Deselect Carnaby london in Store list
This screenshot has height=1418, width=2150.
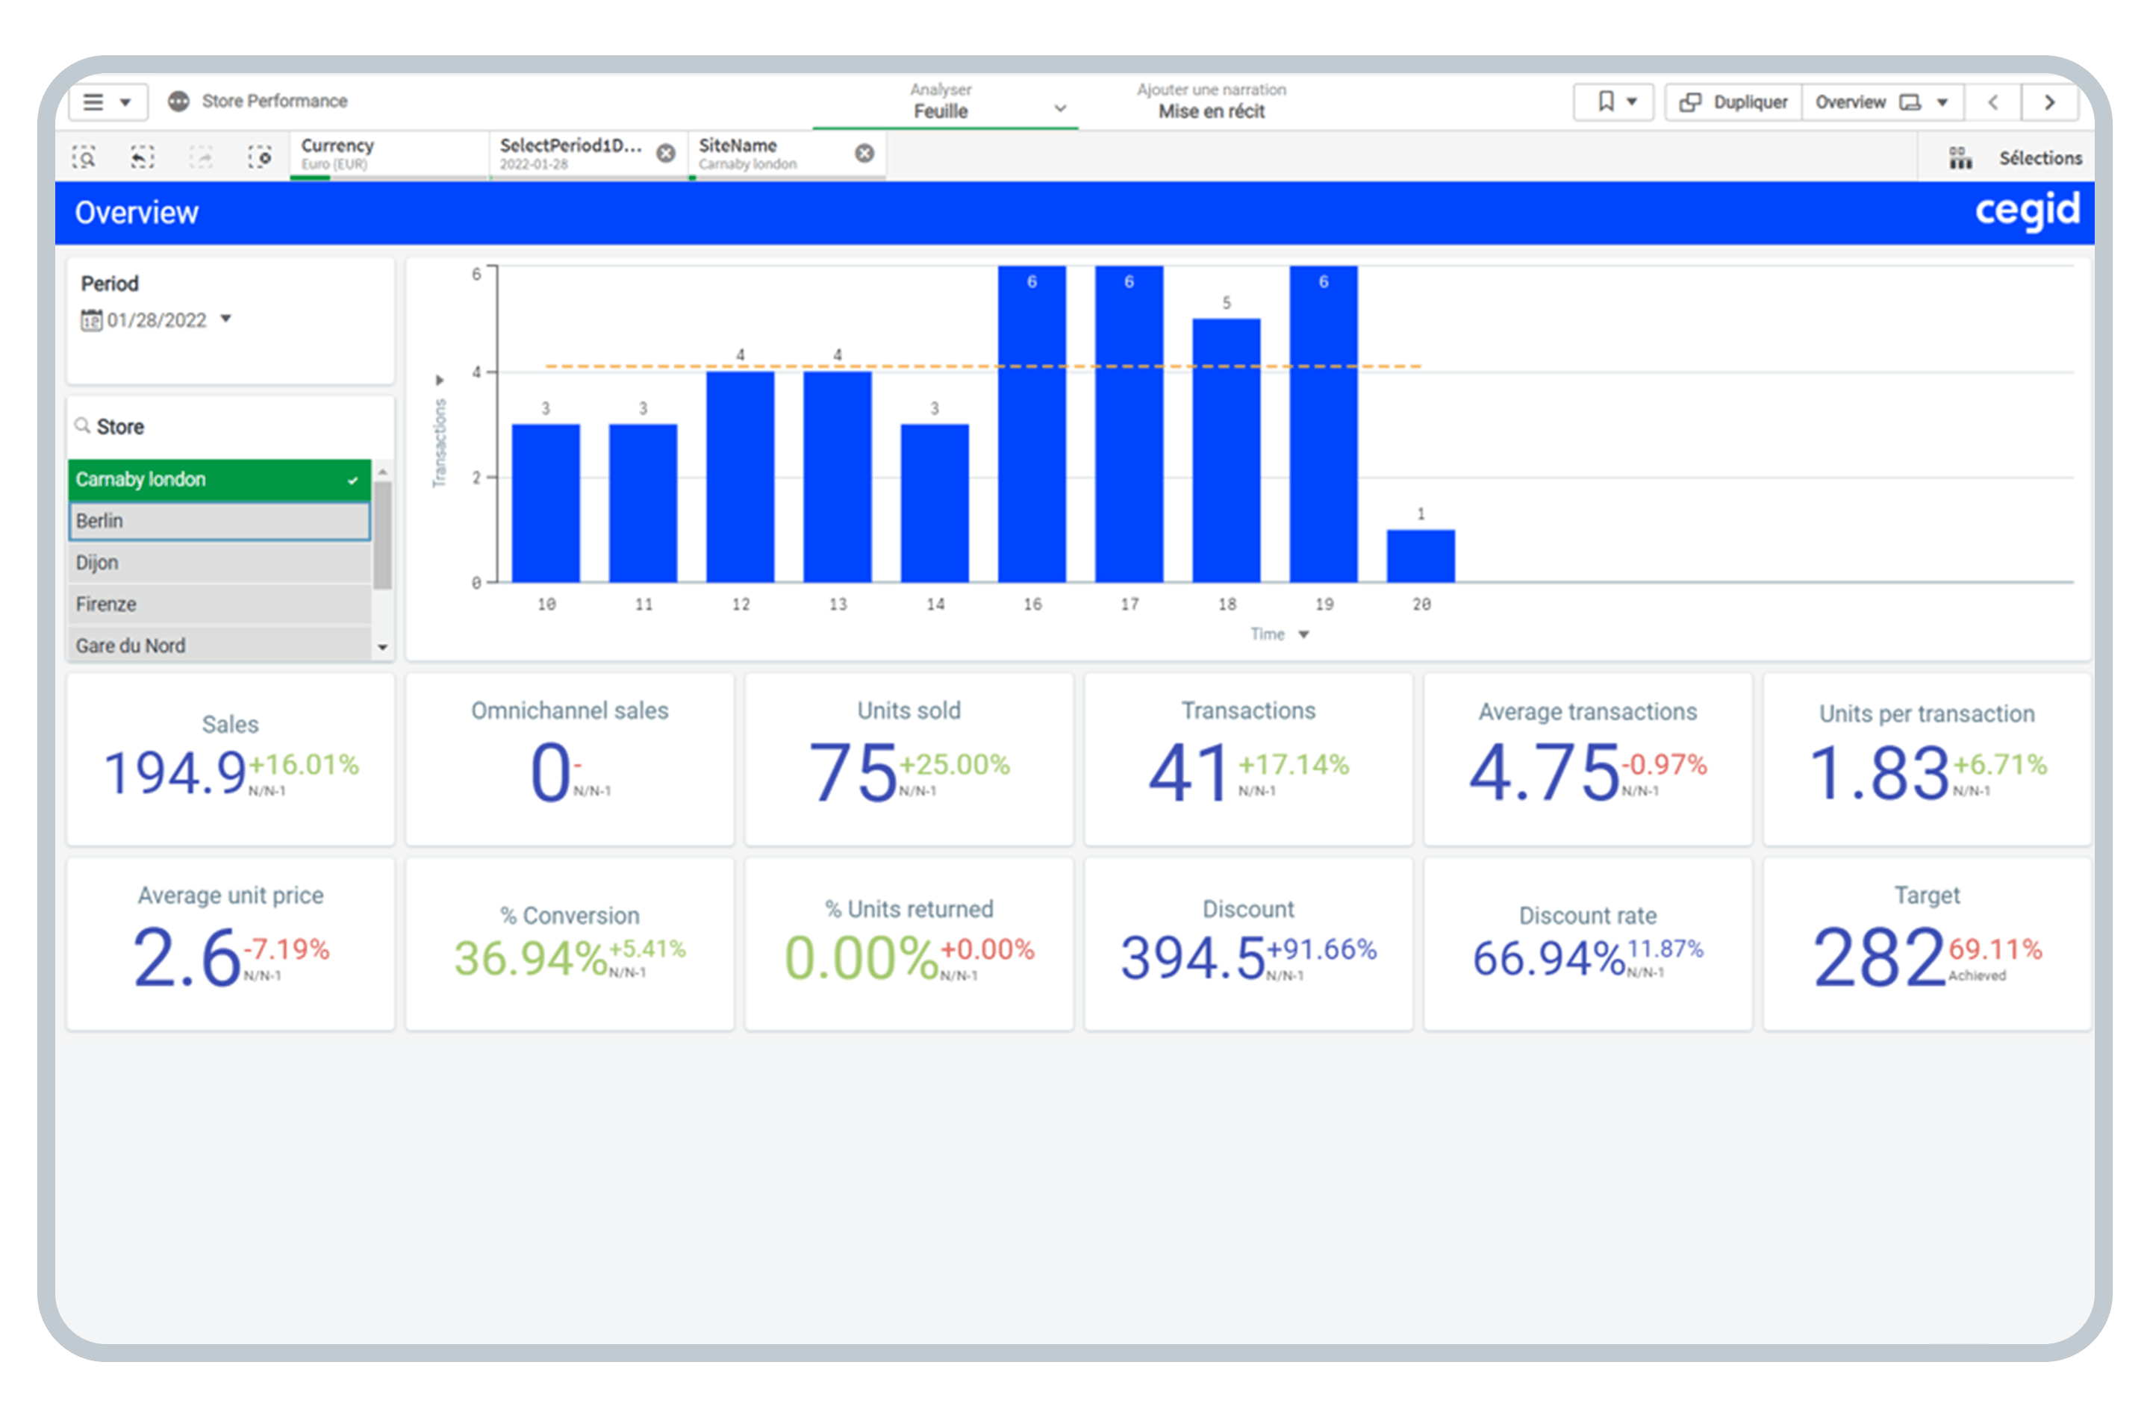click(219, 480)
